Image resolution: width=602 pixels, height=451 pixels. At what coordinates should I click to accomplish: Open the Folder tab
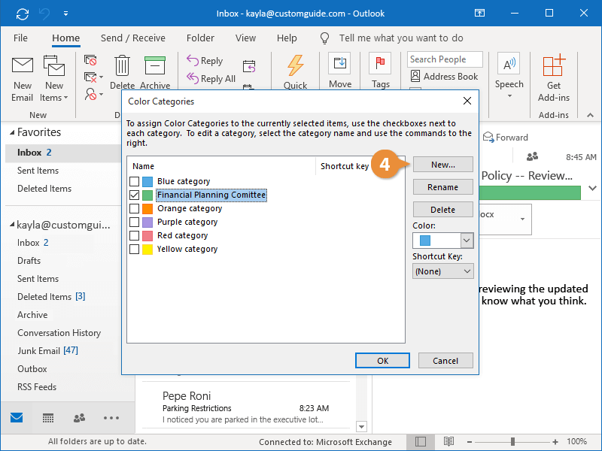click(200, 38)
